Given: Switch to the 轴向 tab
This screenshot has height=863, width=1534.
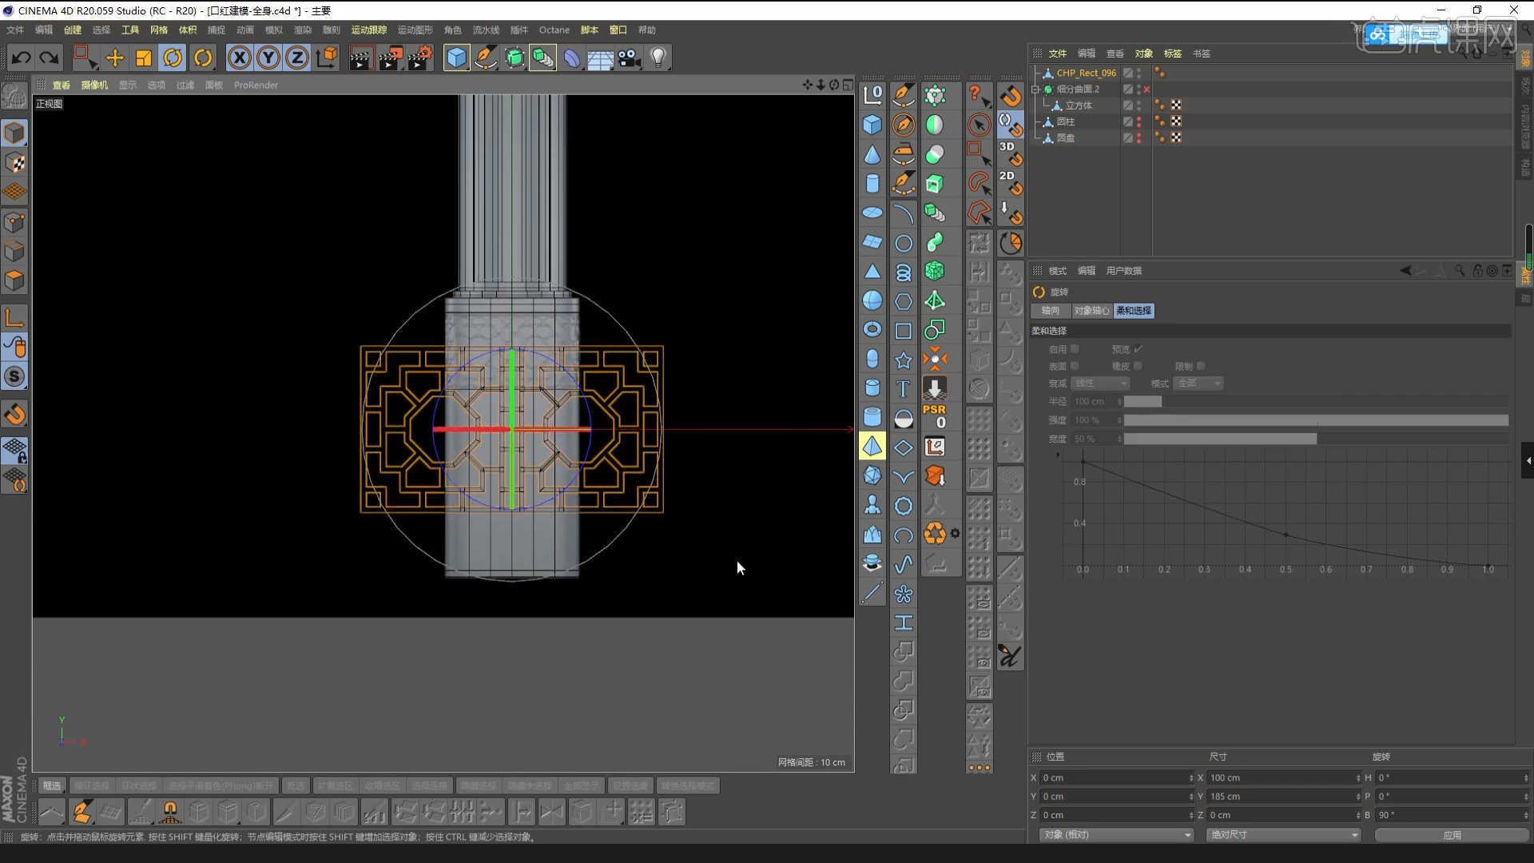Looking at the screenshot, I should [x=1051, y=311].
